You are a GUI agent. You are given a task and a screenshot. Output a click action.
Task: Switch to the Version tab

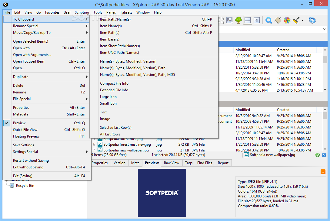(119, 163)
